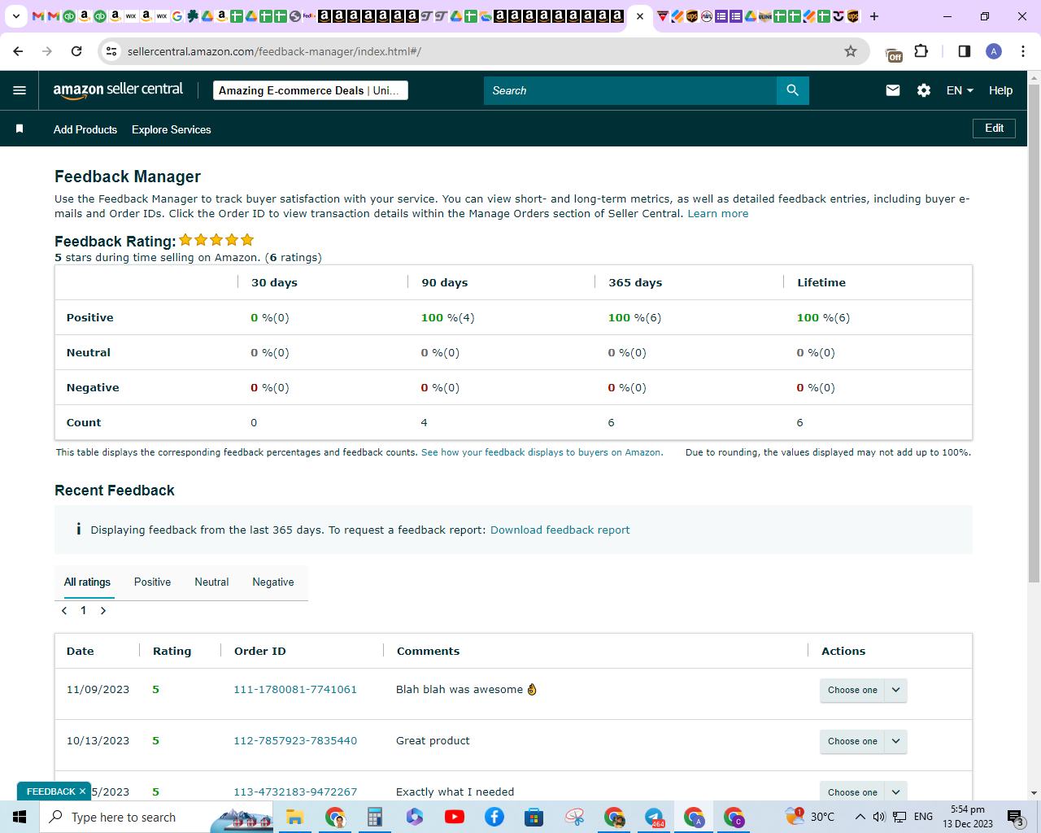Viewport: 1041px width, 833px height.
Task: Click the search magnifier button
Action: [x=792, y=90]
